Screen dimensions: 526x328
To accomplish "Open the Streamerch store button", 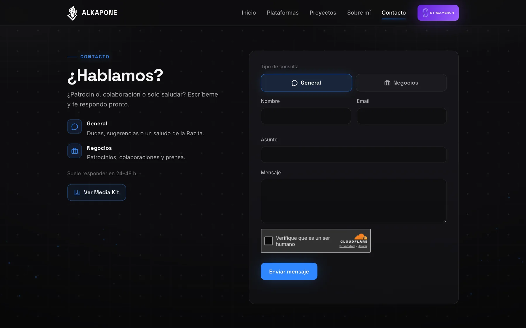I will coord(438,13).
